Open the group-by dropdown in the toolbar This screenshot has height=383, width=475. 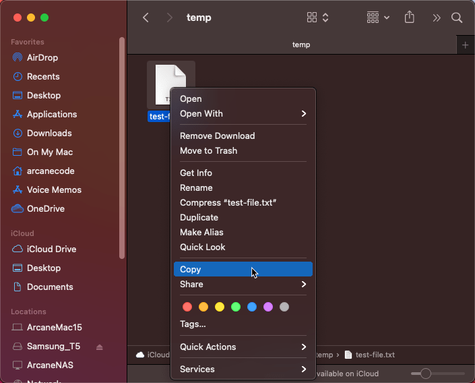(377, 18)
